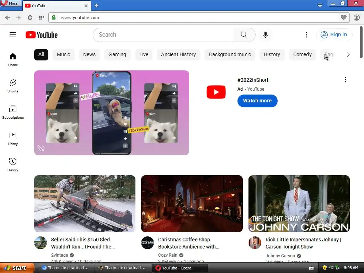Screen dimensions: 364x273
Task: Click the Johnny Carson channel avatar
Action: (x=255, y=243)
